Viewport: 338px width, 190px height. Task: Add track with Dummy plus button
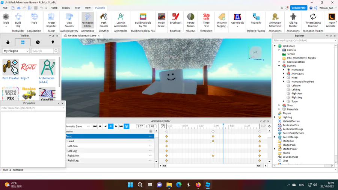point(151,131)
